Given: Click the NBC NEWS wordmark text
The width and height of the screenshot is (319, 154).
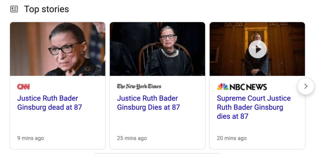Looking at the screenshot, I should 248,87.
